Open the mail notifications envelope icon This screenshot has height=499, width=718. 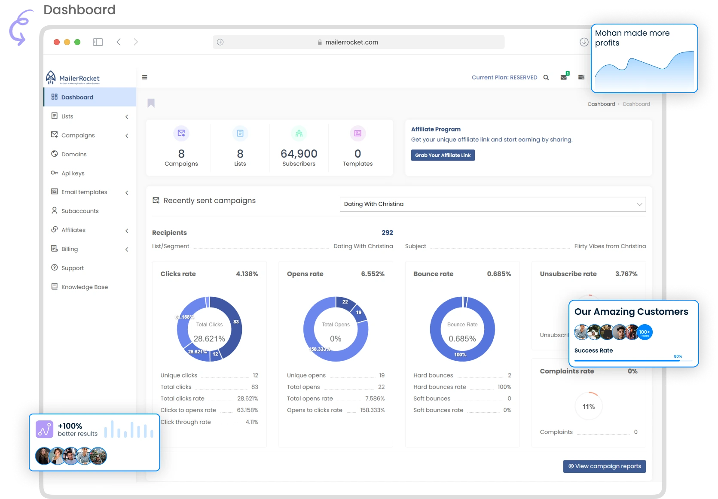564,77
